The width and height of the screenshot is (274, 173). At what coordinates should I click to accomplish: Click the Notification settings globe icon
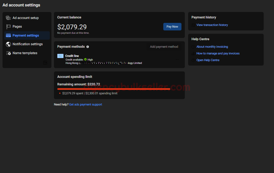coord(8,44)
